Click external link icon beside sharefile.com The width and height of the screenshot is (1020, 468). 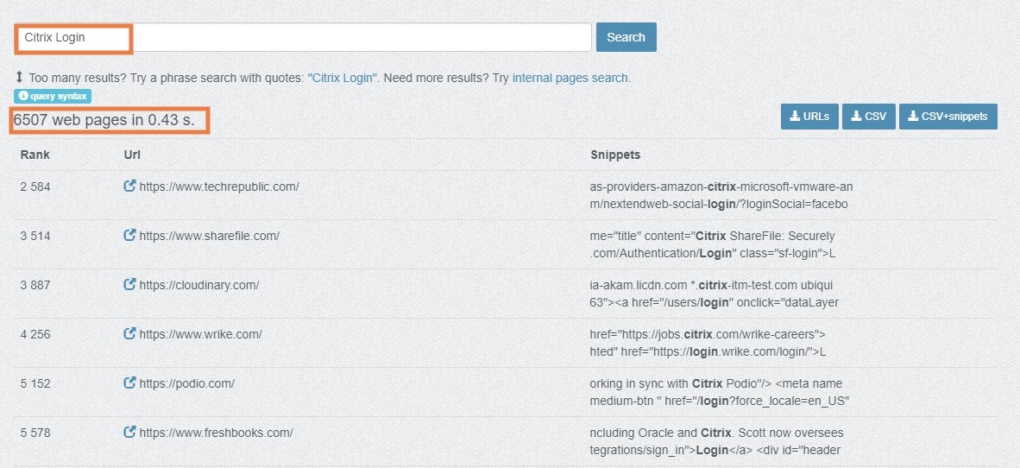(x=130, y=236)
